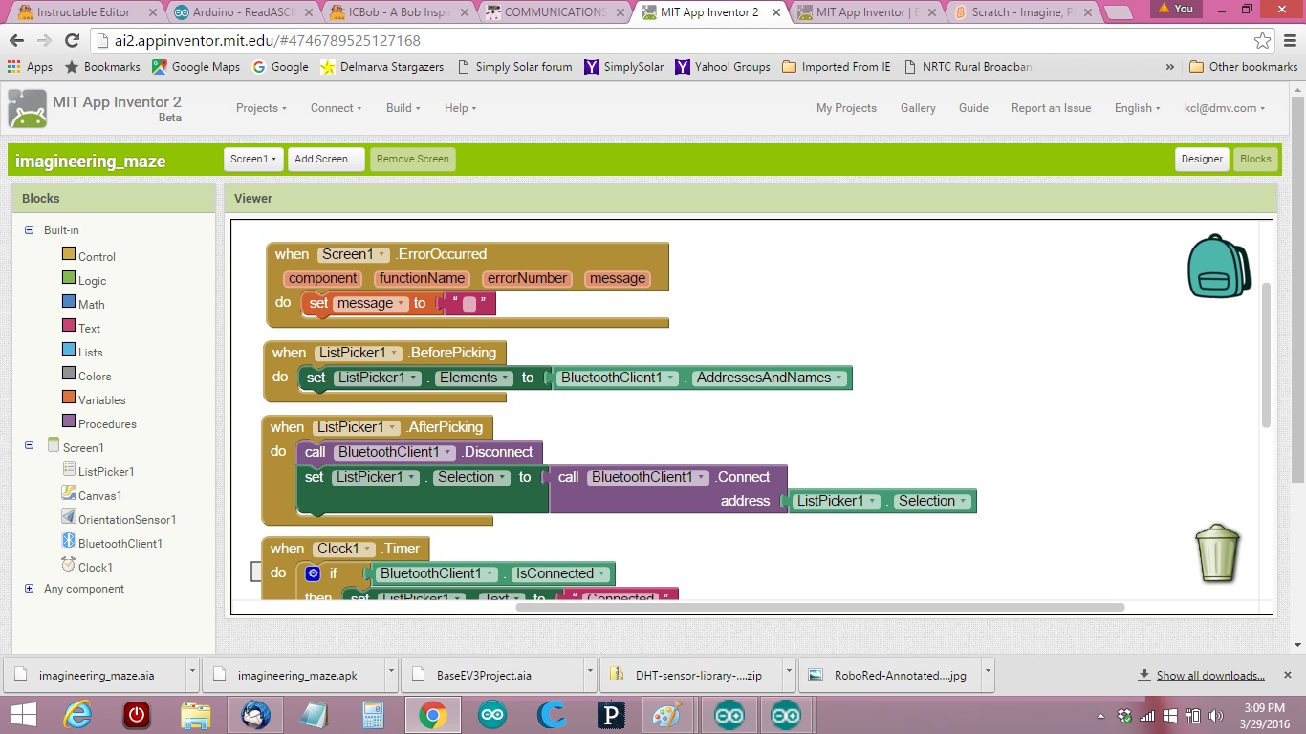Switch to the Designer view
Image resolution: width=1306 pixels, height=734 pixels.
tap(1202, 160)
